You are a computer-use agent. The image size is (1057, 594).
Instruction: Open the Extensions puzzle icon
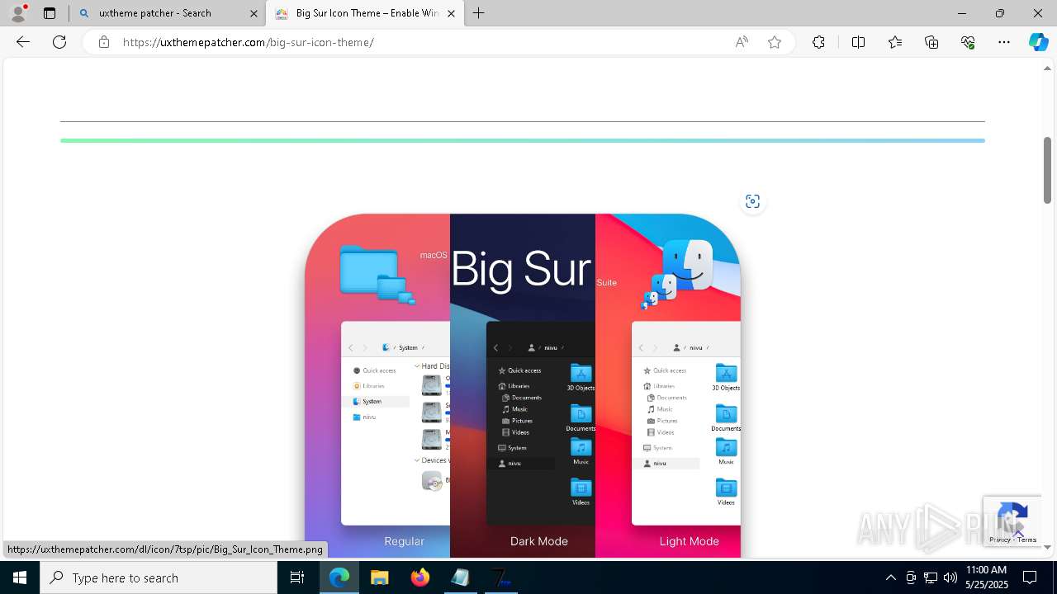tap(818, 42)
